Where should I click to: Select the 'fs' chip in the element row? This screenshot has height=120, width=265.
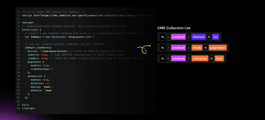point(163,37)
